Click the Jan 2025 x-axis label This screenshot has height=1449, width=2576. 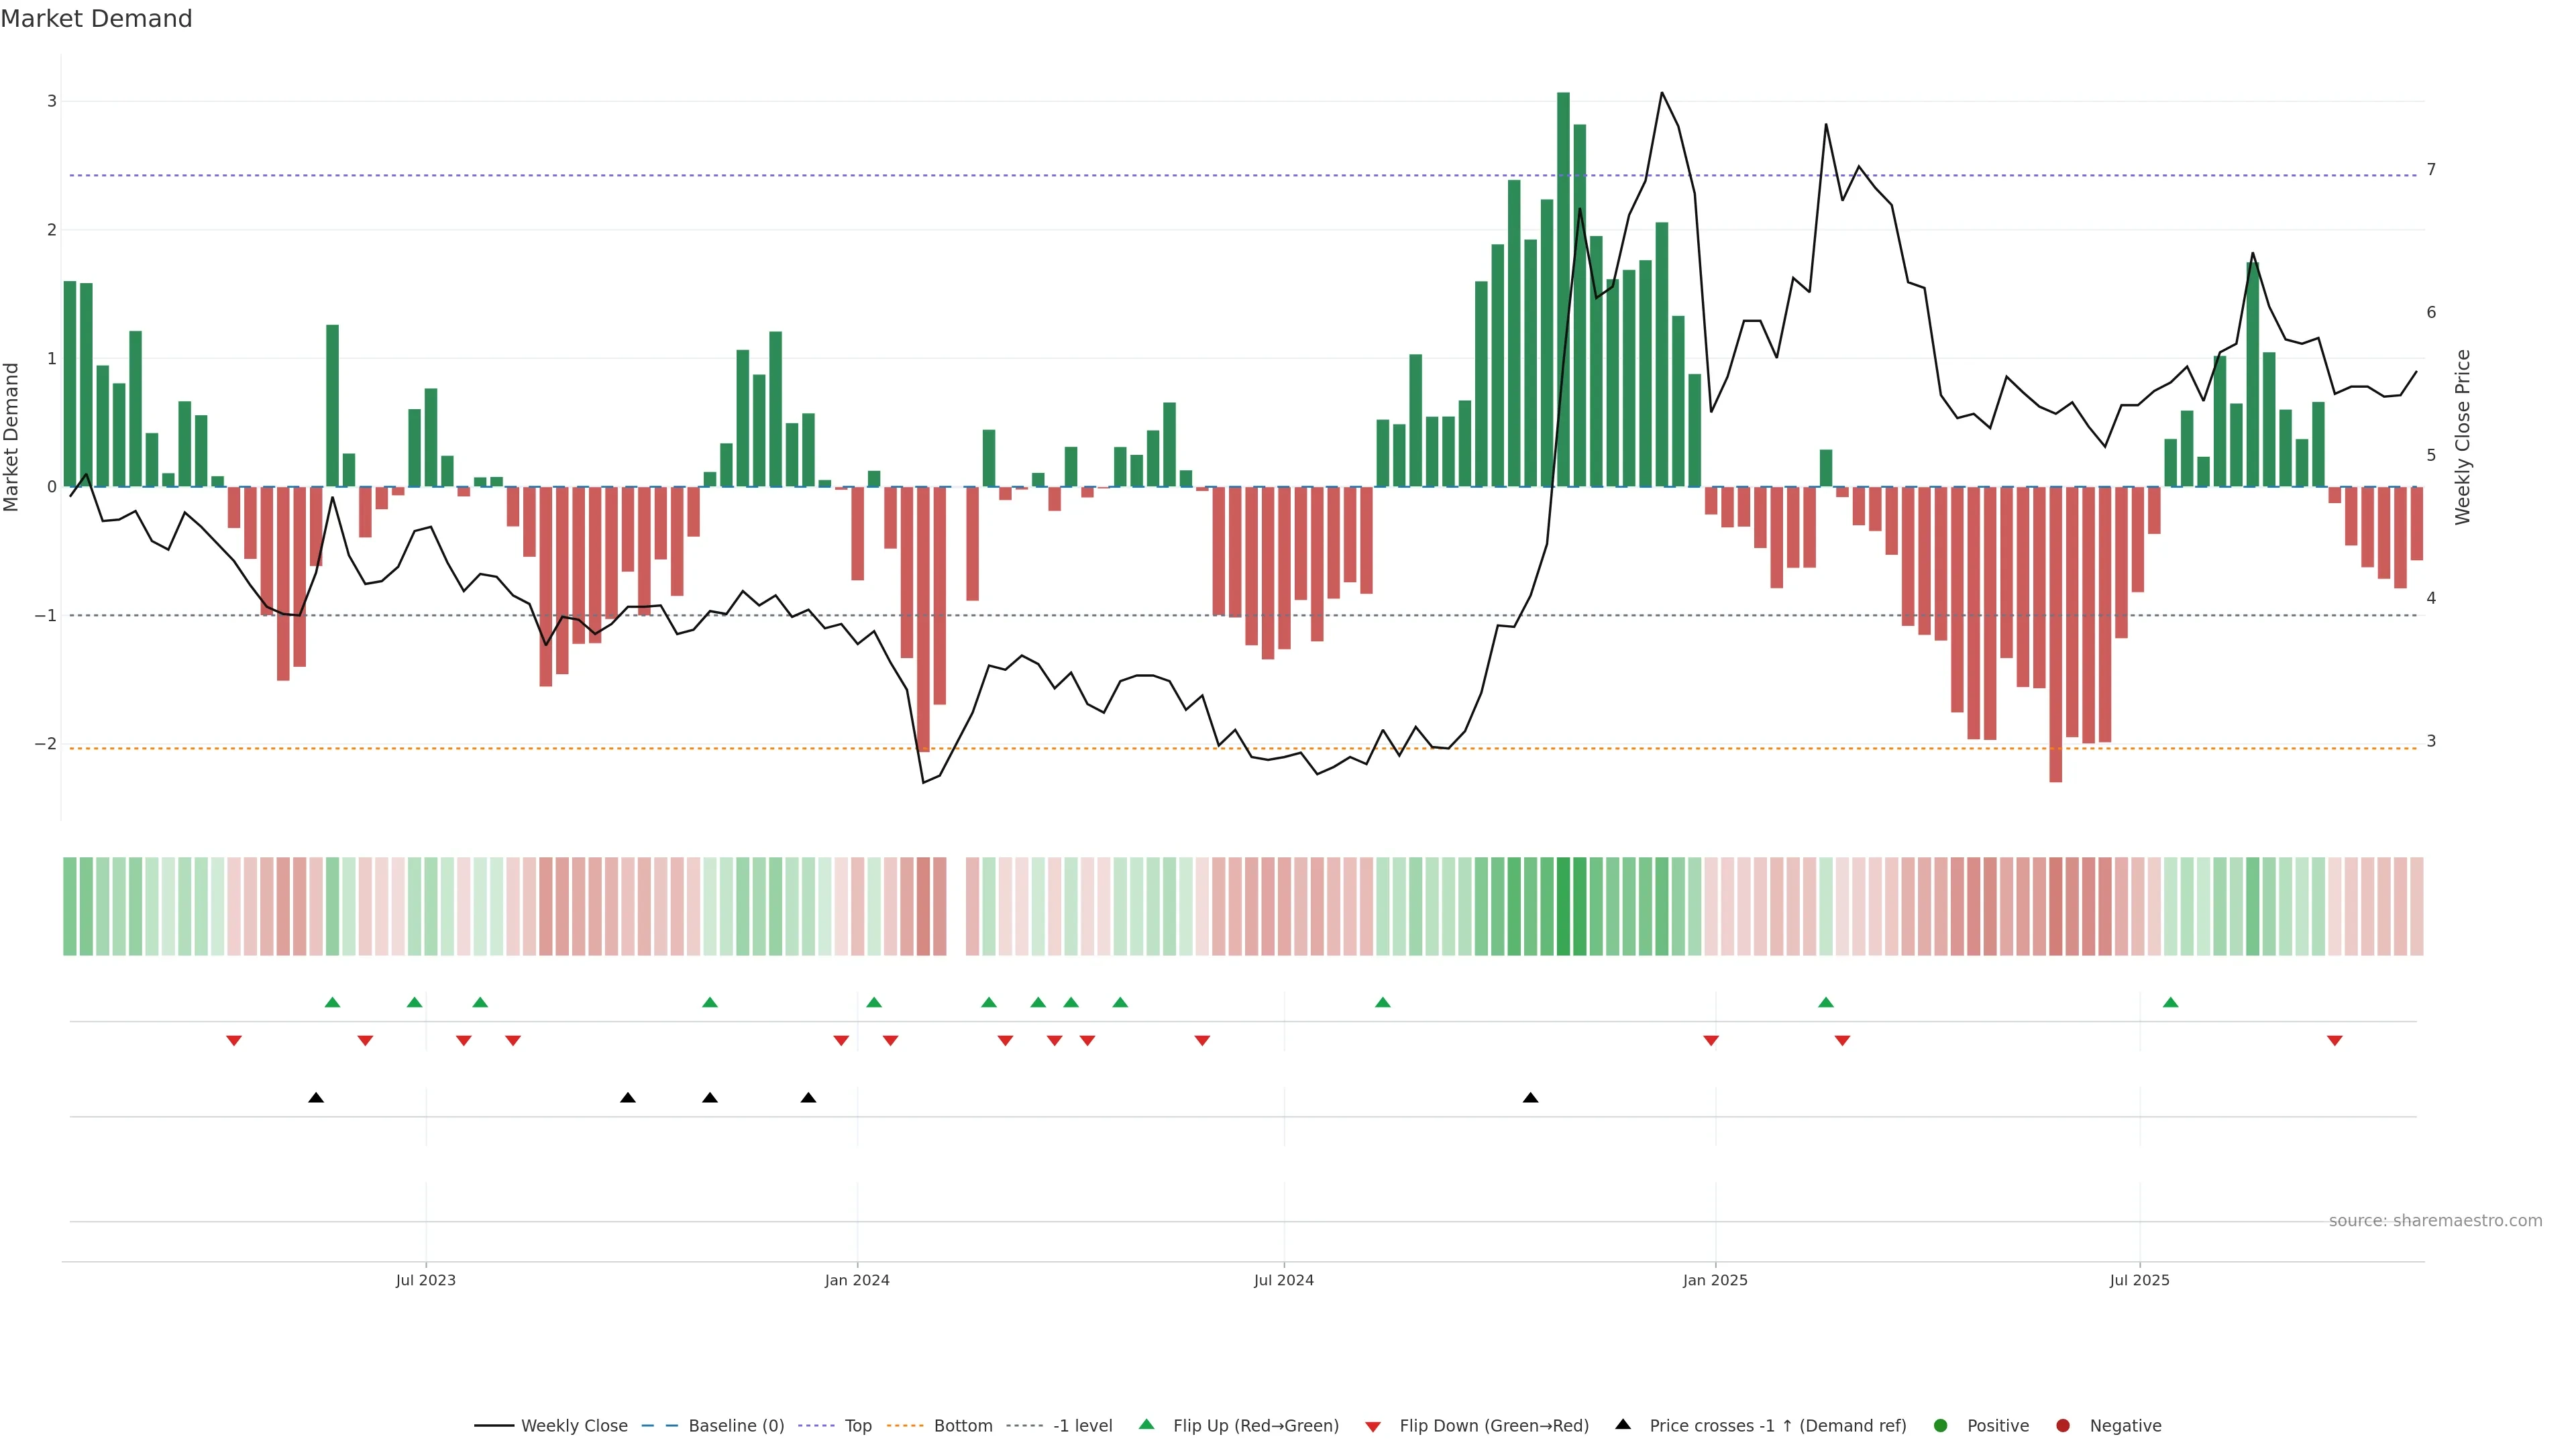(x=1715, y=1280)
